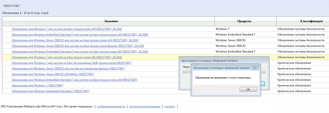The image size is (329, 113).
Task: Open highlighted Windows 7 x86 (KB3177467), 10.2018 link
Action: pos(67,57)
